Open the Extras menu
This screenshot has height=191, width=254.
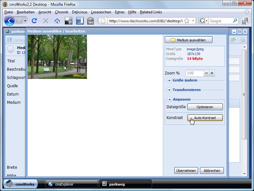coord(120,12)
